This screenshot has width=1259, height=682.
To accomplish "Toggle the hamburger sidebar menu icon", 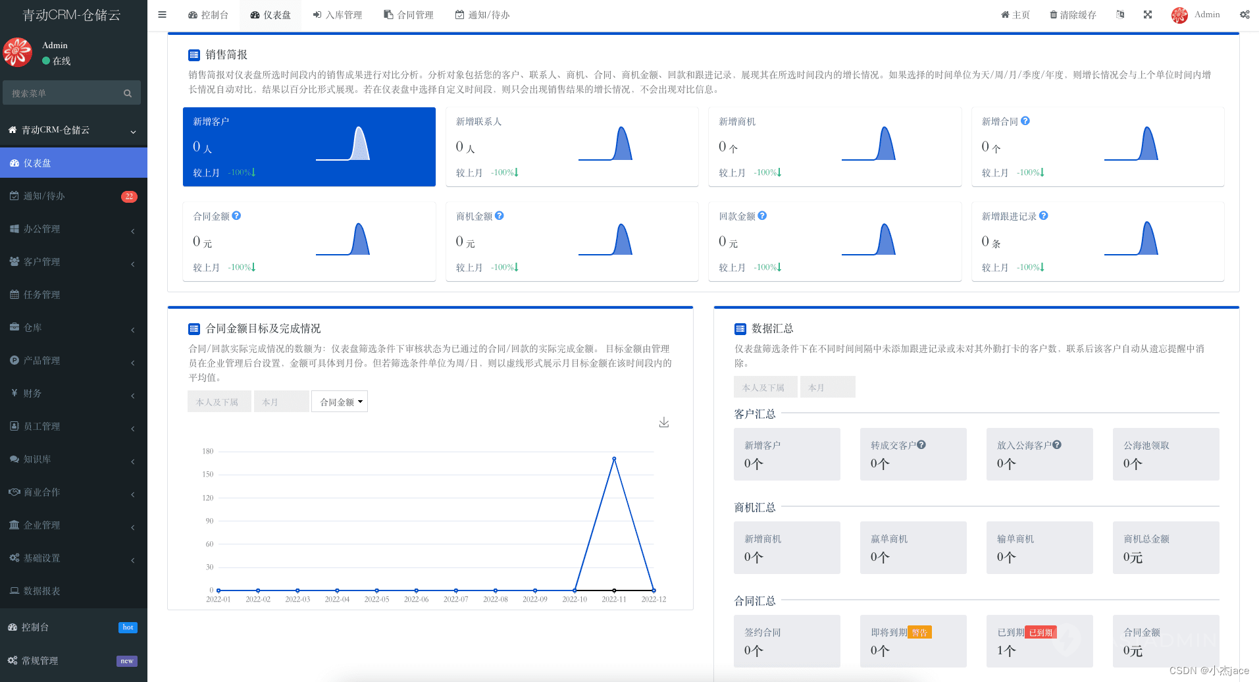I will pos(162,14).
